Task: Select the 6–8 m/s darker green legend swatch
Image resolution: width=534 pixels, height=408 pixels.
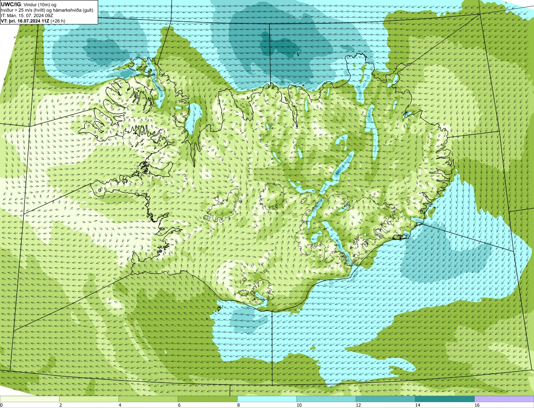Action: point(208,399)
